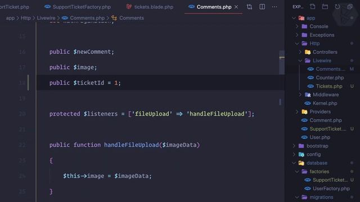
Task: Click the PHP icon on SupportTicketFactory.php tab
Action: [x=47, y=7]
